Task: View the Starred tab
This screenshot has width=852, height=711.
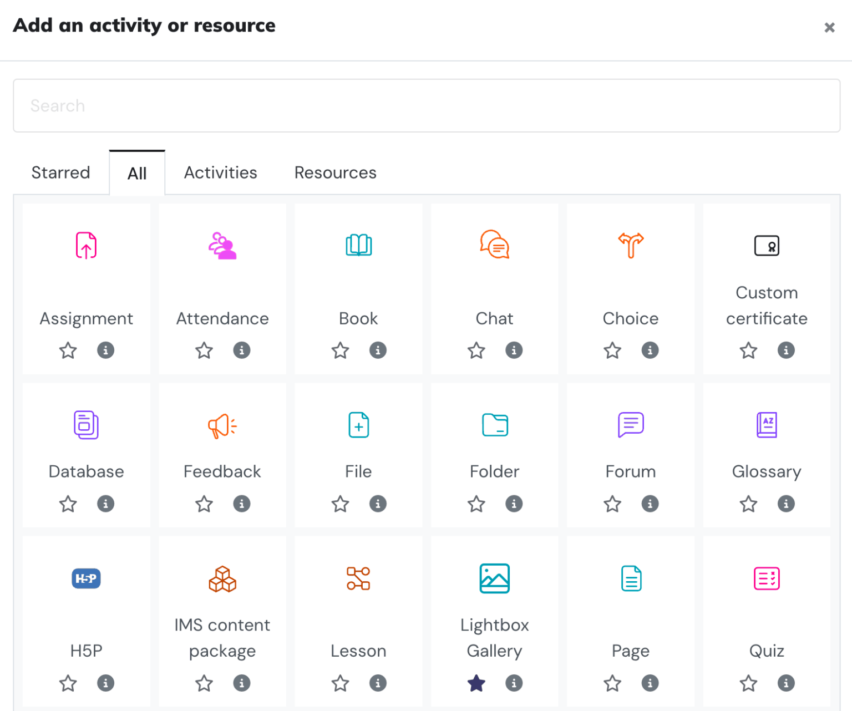Action: pos(60,172)
